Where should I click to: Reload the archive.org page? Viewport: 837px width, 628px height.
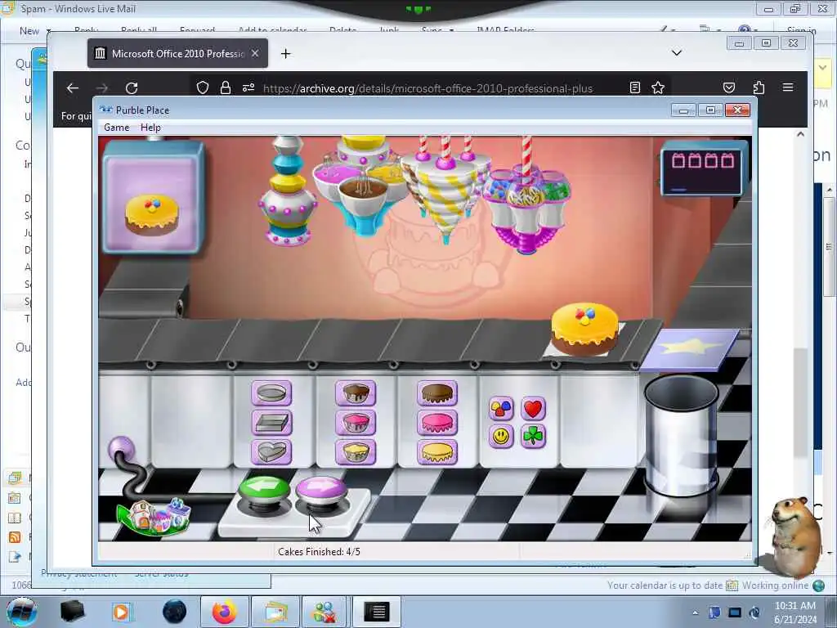[x=132, y=88]
